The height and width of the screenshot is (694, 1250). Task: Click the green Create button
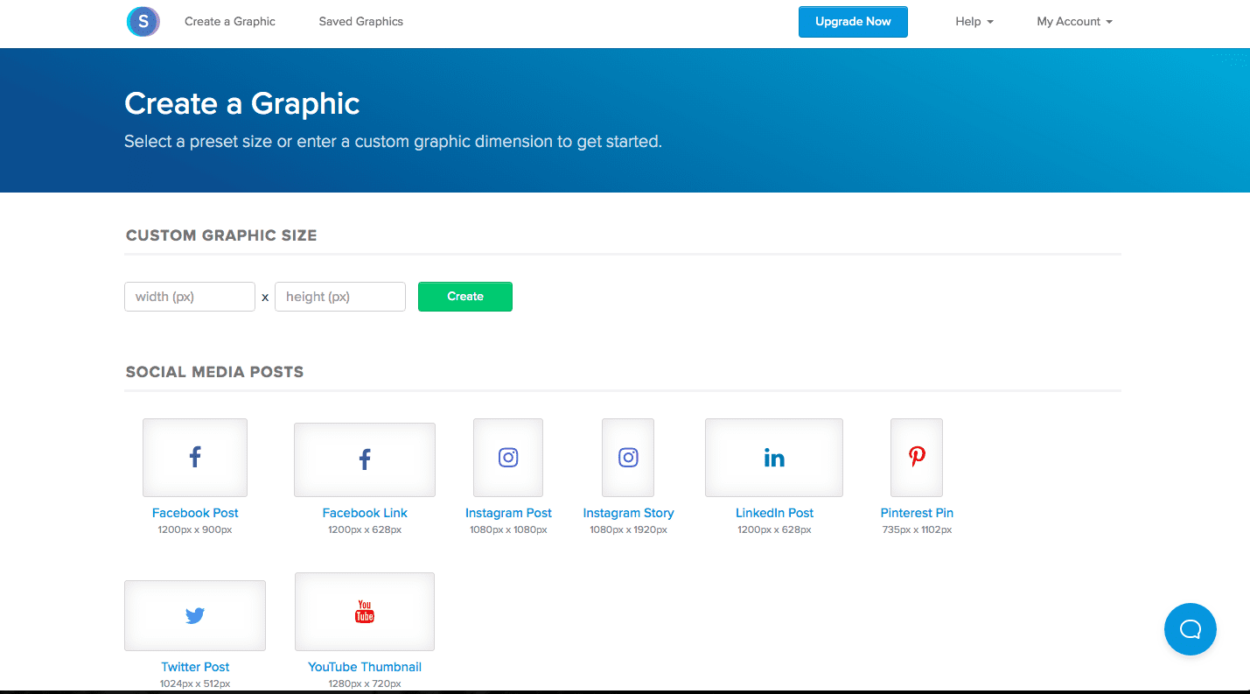(x=465, y=297)
